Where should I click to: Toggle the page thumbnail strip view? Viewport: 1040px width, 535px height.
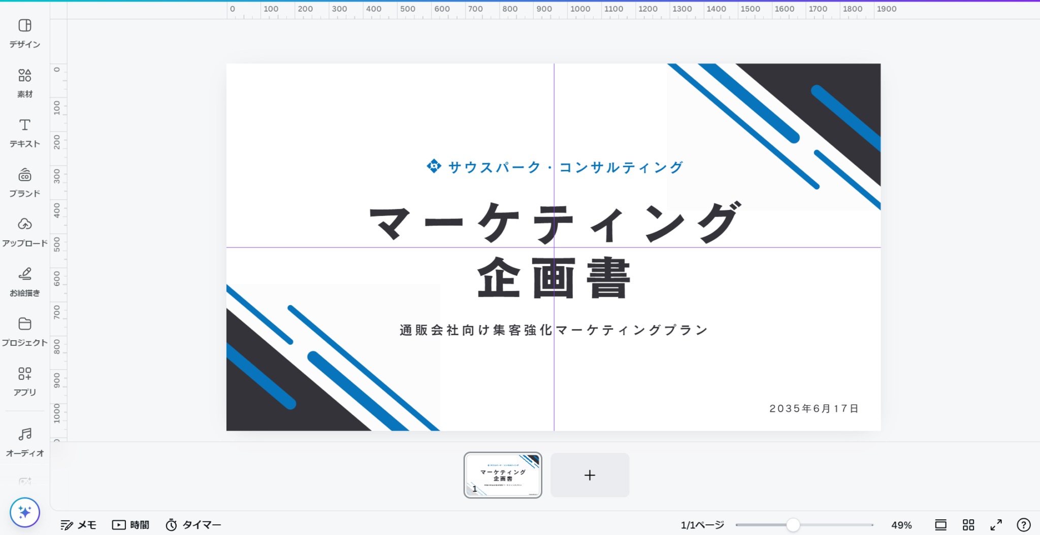(x=940, y=524)
